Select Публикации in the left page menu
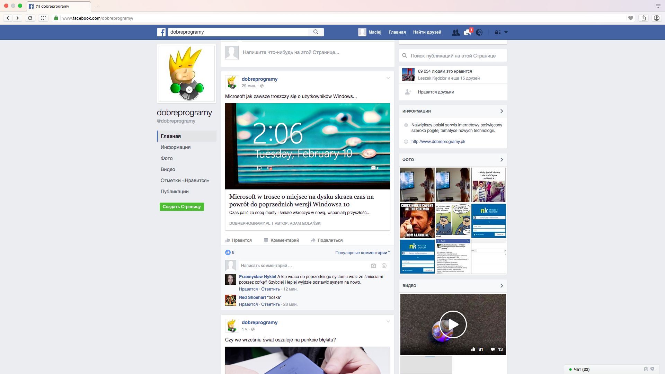 (175, 192)
